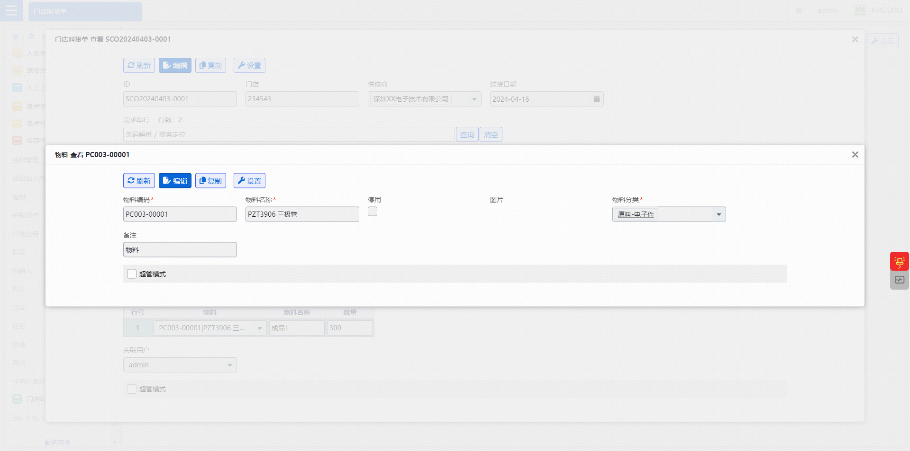Open the 物料分类 dropdown arrow
Viewport: 910px width, 451px height.
click(719, 214)
